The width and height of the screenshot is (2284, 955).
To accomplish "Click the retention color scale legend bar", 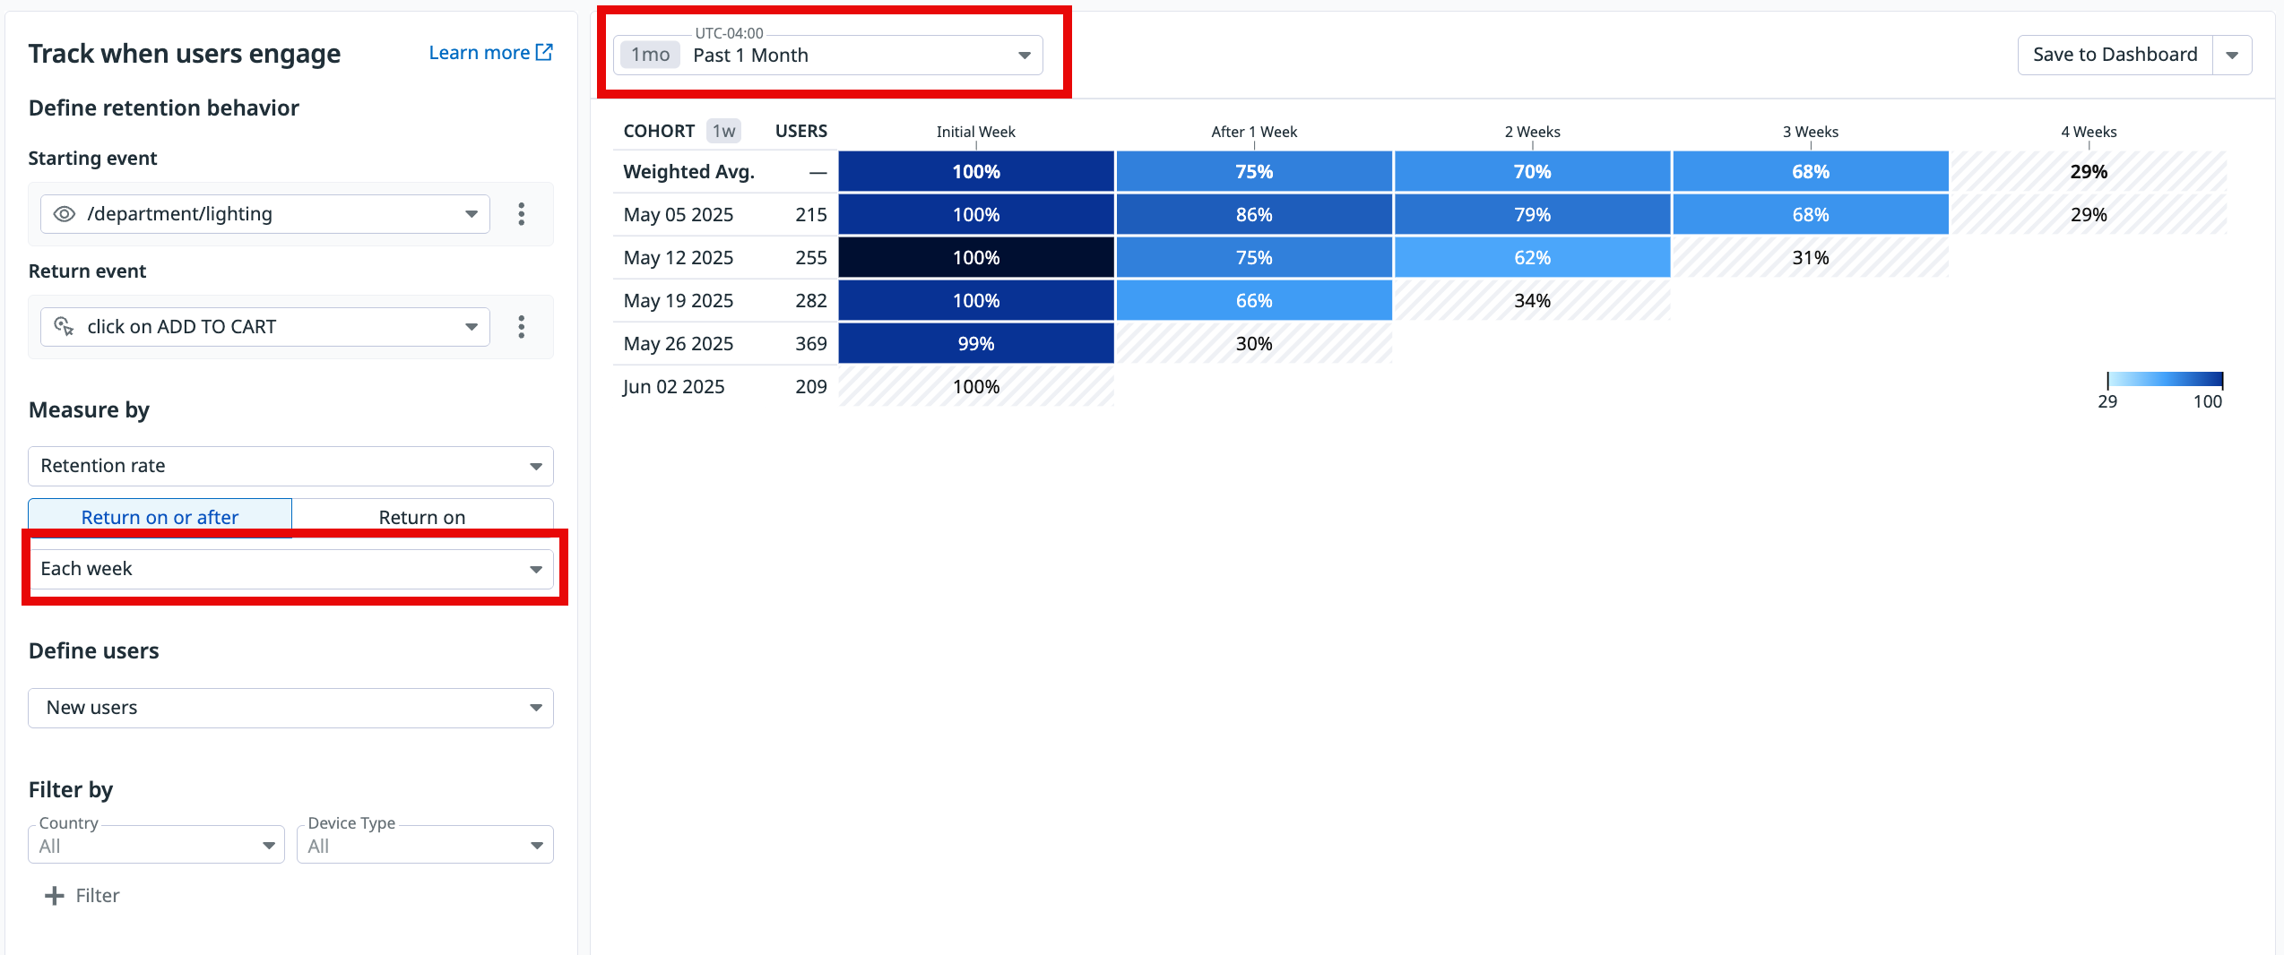I will click(x=2165, y=380).
